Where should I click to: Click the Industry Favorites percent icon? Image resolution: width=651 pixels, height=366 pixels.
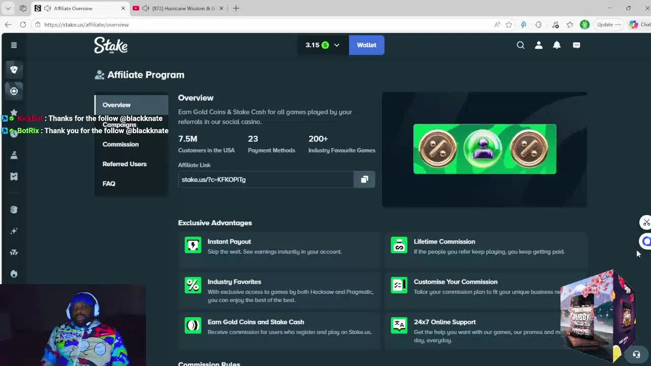click(x=193, y=285)
